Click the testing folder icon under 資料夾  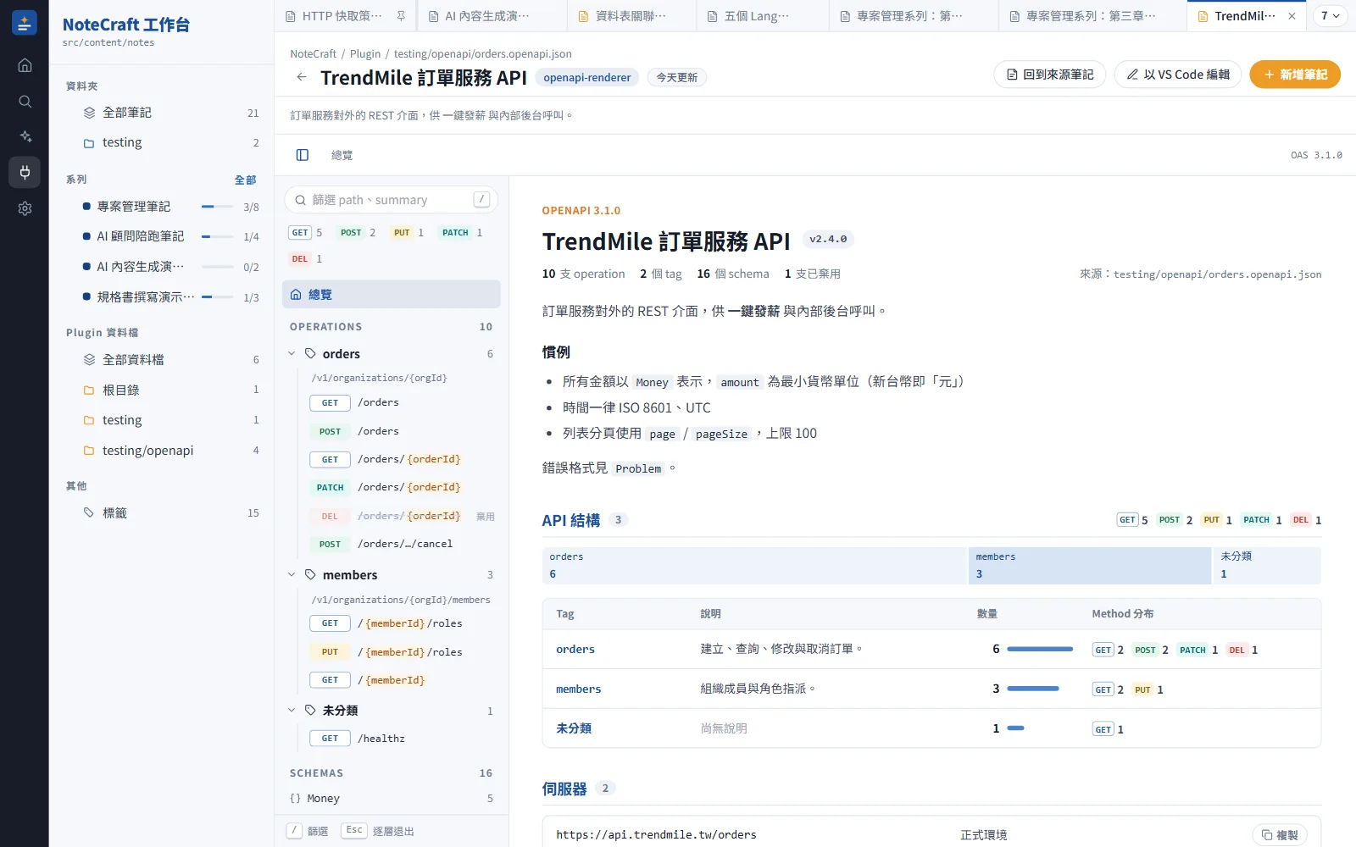89,143
